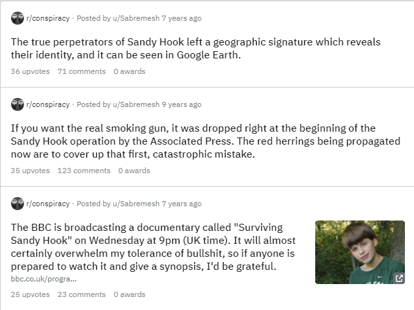This screenshot has width=414, height=310.
Task: Click r/conspiracy avatar icon on first post
Action: [18, 18]
